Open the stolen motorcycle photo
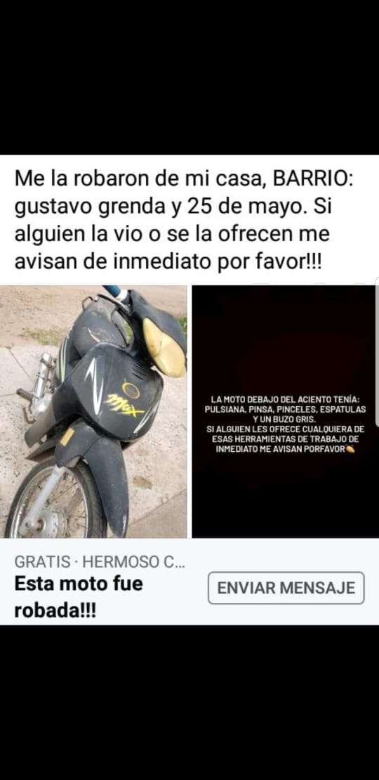379x780 pixels. [93, 411]
